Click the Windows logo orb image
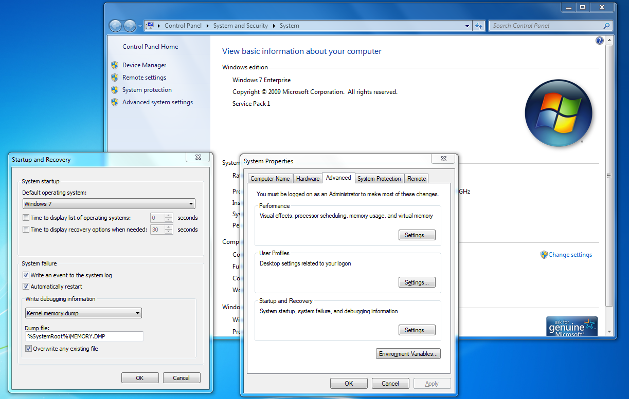 click(559, 113)
